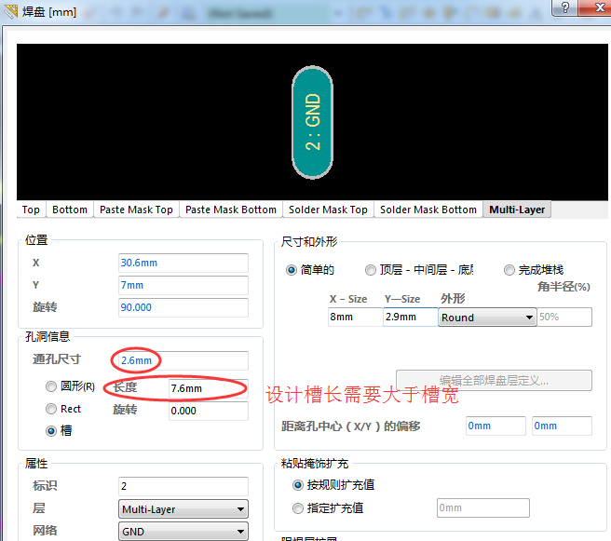
Task: Click the help question mark button
Action: click(565, 7)
